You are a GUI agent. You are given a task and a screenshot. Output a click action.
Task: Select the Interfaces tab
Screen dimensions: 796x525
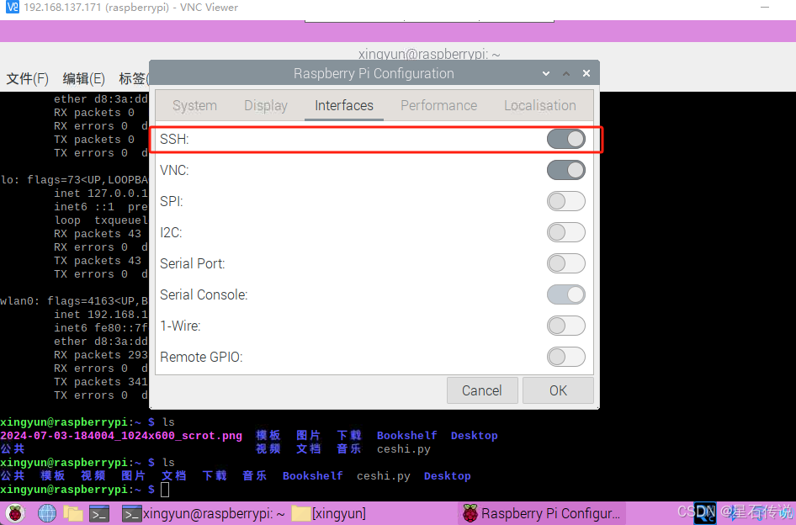point(343,106)
